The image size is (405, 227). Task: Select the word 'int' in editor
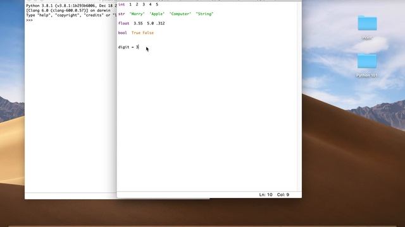(121, 4)
